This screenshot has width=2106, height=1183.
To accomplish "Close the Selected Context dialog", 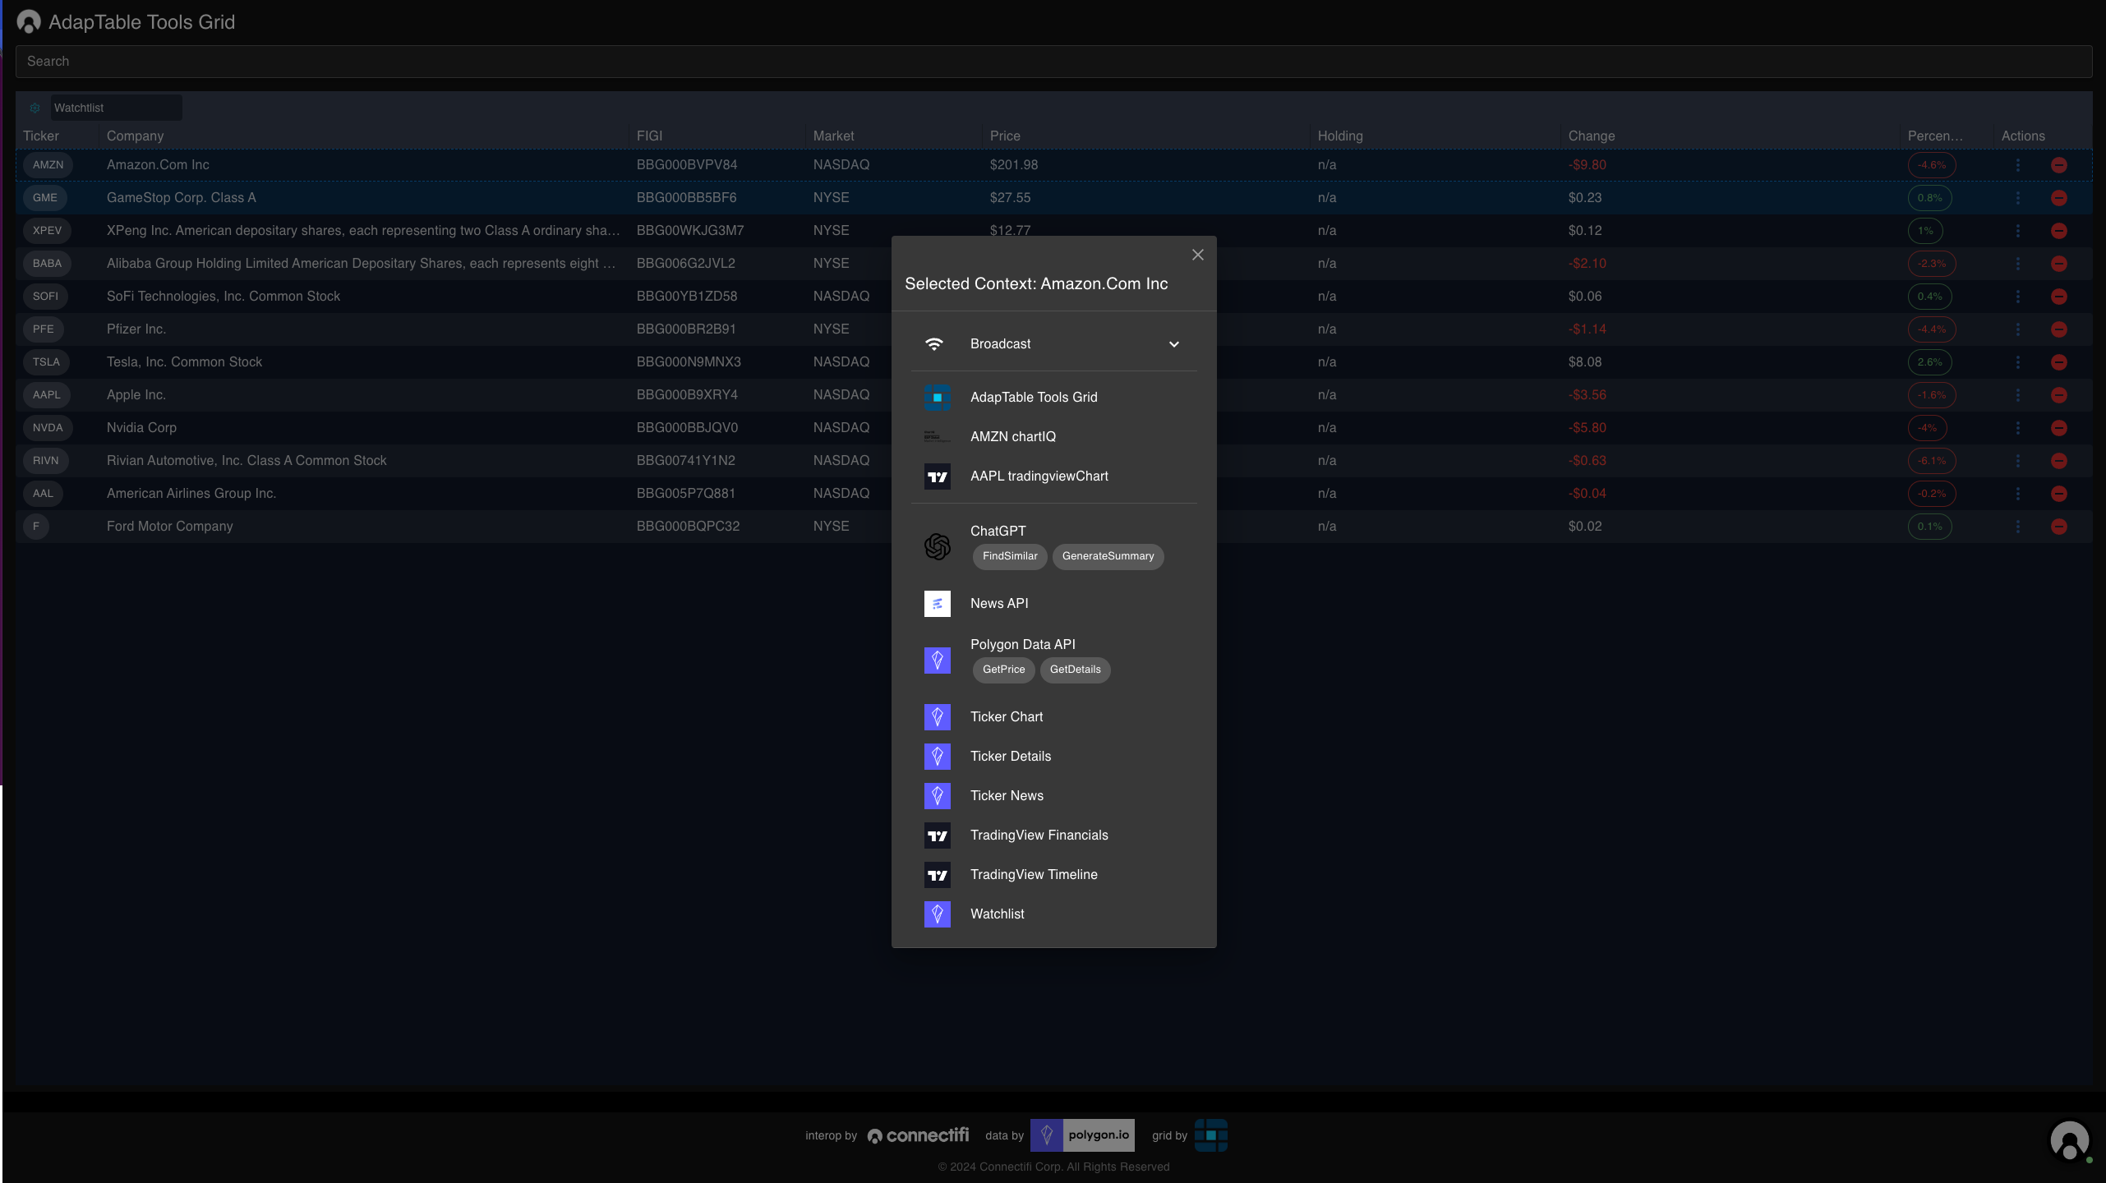I will tap(1198, 255).
